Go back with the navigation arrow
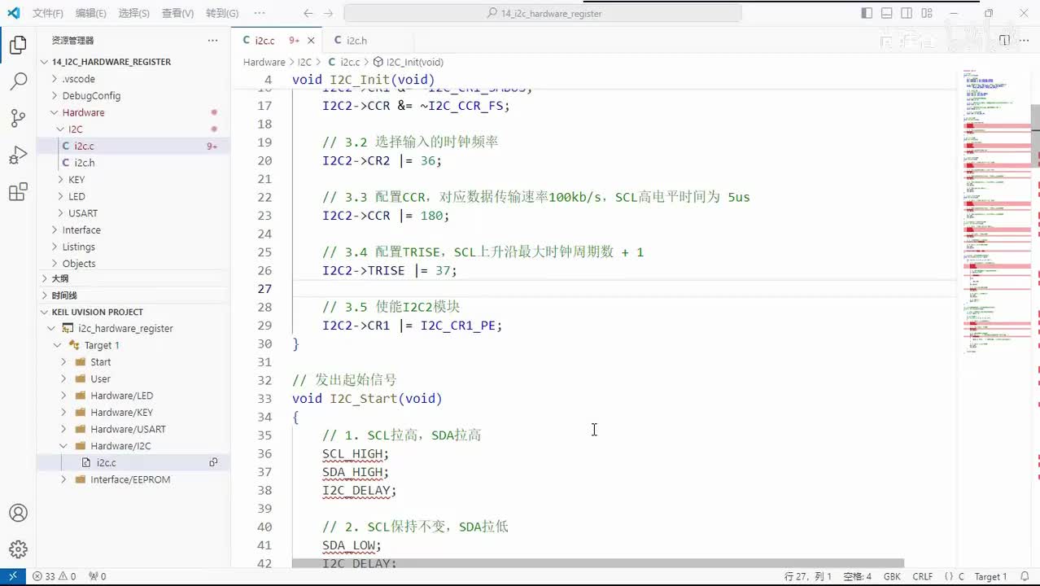The image size is (1040, 586). [x=308, y=13]
